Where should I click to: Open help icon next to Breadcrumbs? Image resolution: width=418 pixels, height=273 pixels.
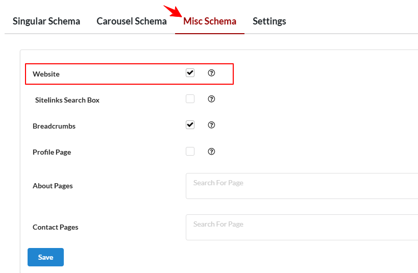(211, 125)
